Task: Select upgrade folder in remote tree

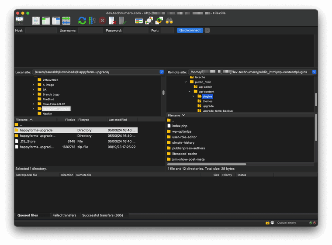Action: [x=208, y=106]
